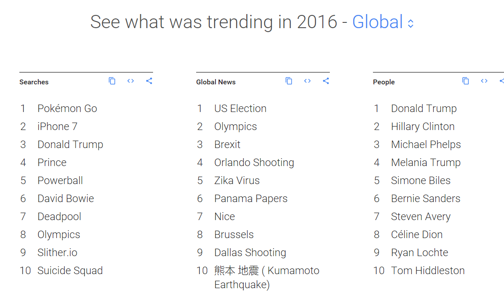This screenshot has width=504, height=293.
Task: Copy the People list
Action: [466, 81]
